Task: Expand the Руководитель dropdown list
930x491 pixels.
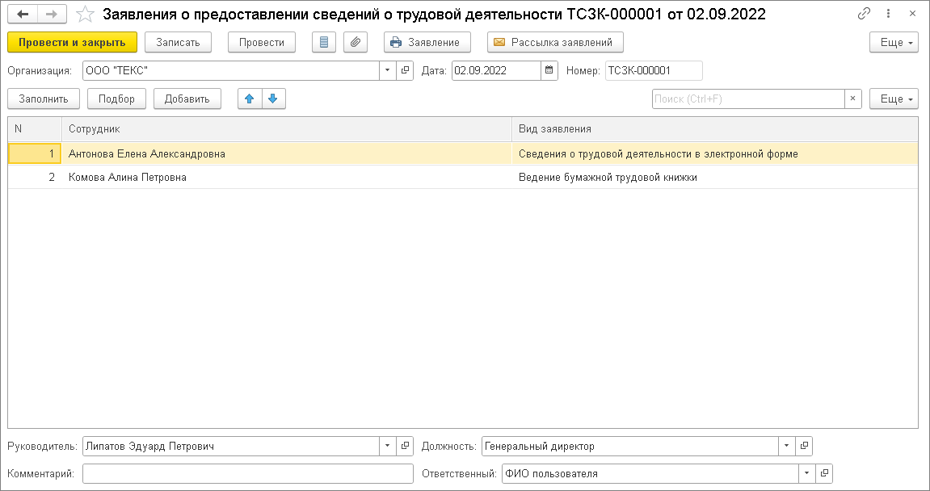Action: coord(387,446)
